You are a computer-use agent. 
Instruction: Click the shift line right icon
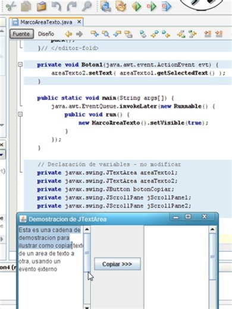[x=192, y=34]
